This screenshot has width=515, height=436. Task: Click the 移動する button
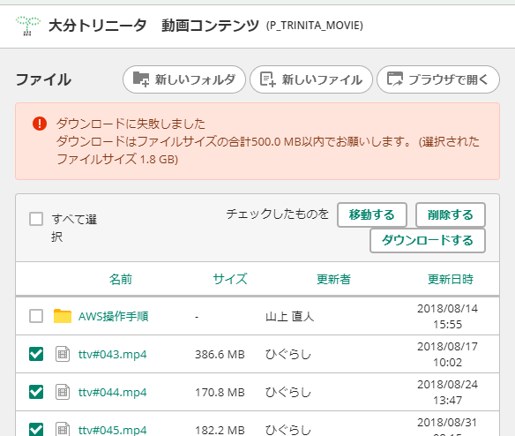372,215
